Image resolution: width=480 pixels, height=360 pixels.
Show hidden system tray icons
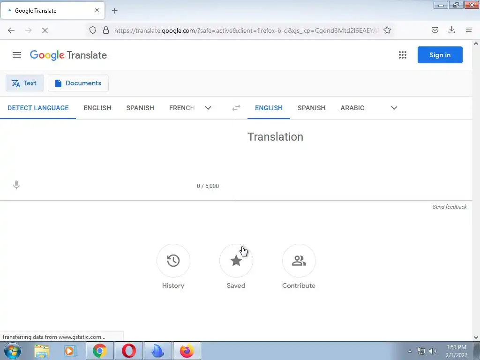pyautogui.click(x=410, y=351)
